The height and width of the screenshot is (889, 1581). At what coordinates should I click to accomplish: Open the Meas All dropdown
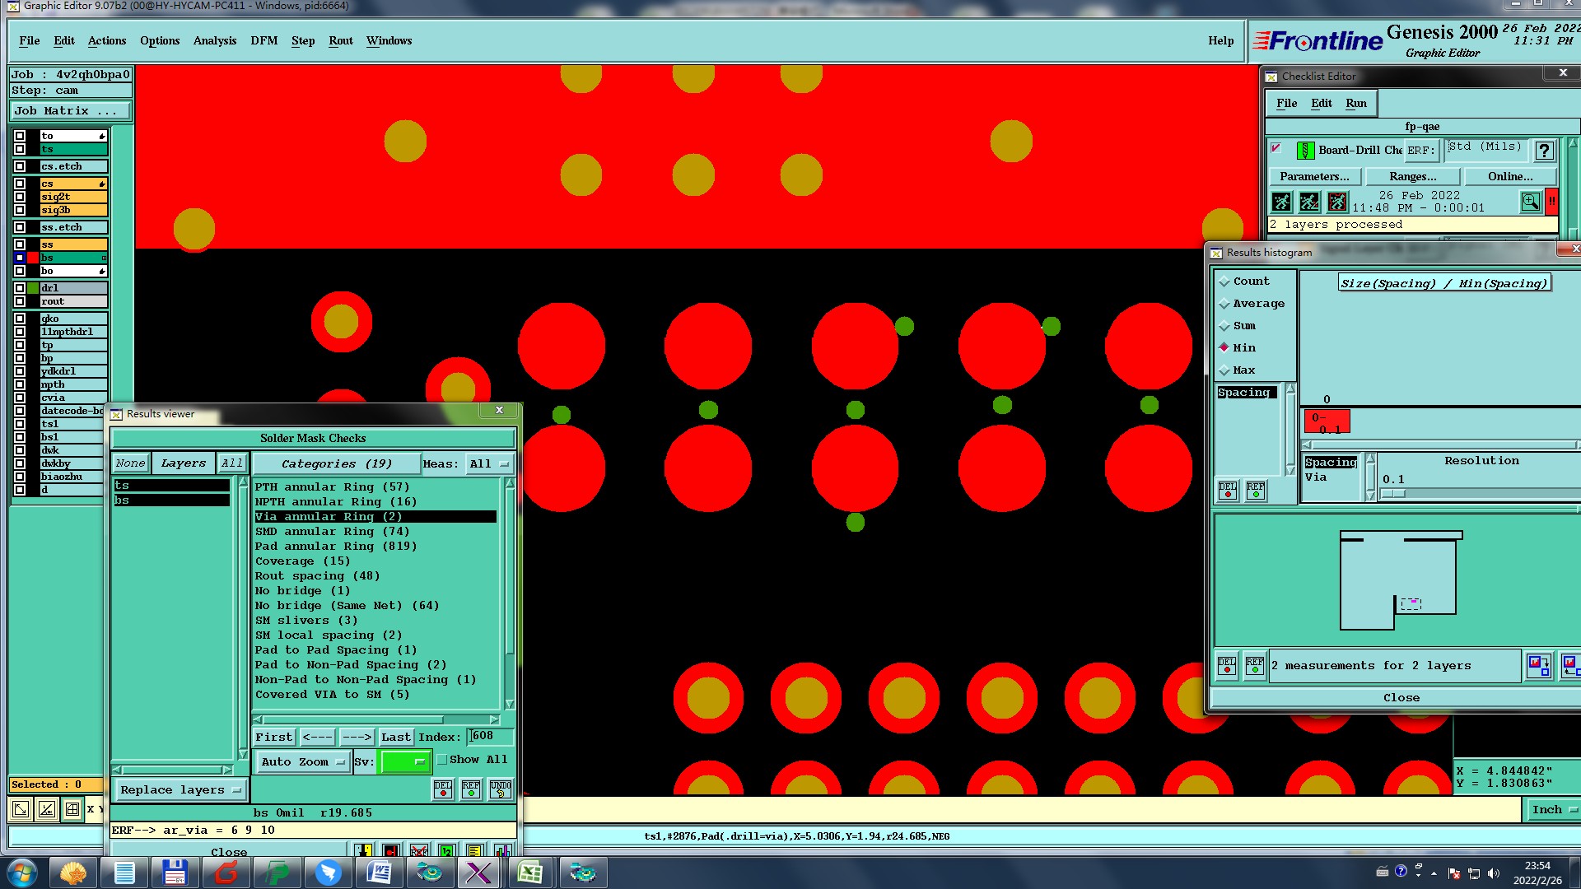[x=489, y=464]
